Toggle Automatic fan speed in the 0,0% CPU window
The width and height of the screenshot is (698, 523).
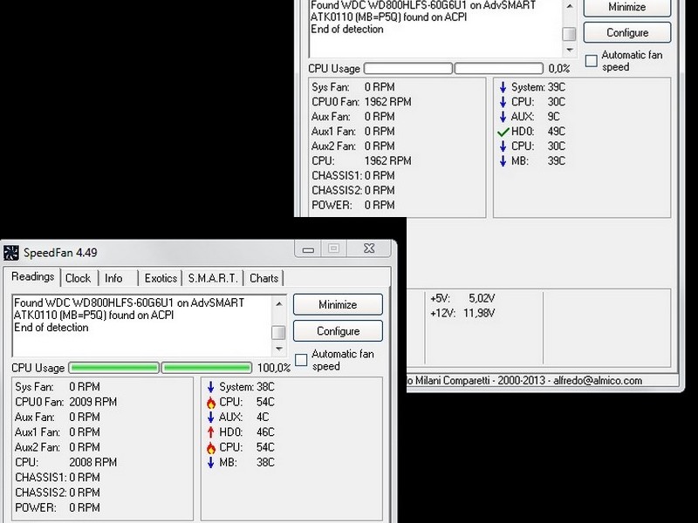(592, 61)
